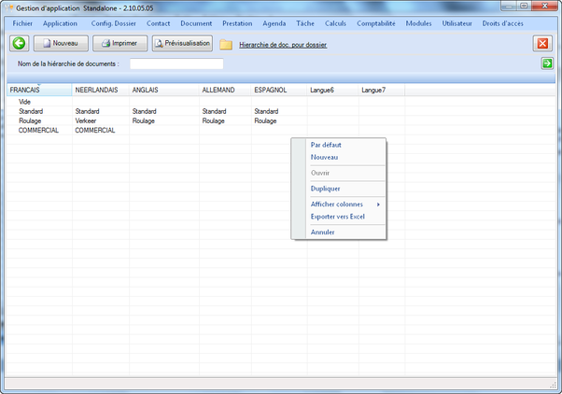Open the Fichier menu

[22, 22]
